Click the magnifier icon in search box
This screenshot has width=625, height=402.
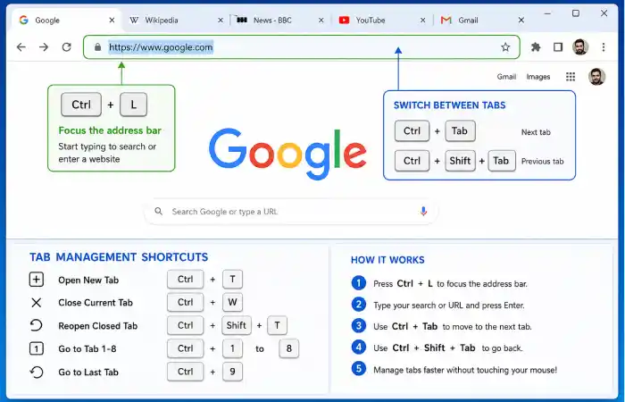click(x=159, y=212)
